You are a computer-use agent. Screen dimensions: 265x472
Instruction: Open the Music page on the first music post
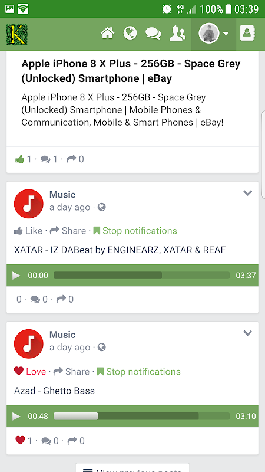coord(62,195)
